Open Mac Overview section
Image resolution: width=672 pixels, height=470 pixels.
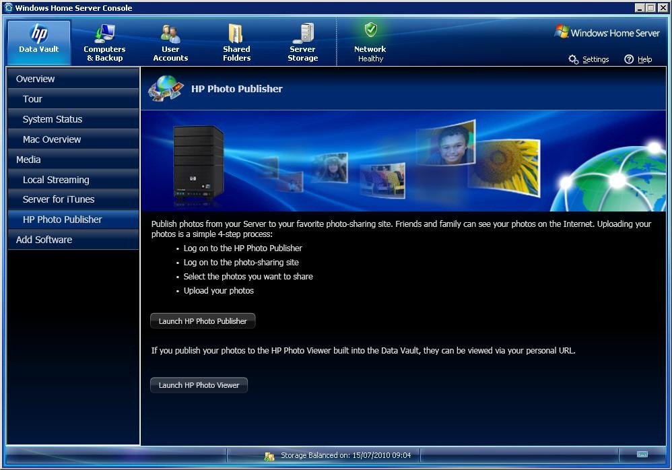[73, 139]
